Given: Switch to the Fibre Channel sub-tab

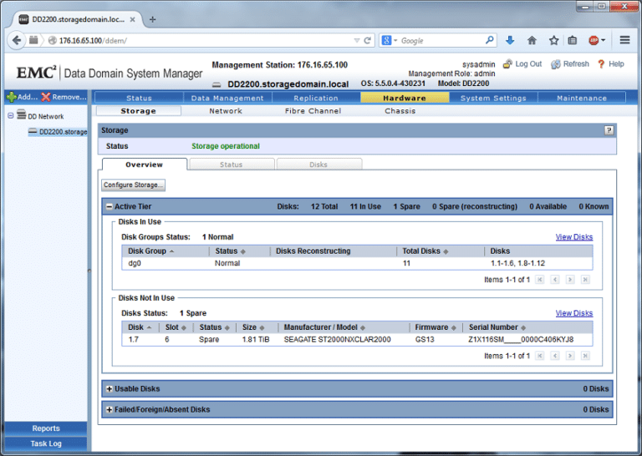Looking at the screenshot, I should pyautogui.click(x=313, y=111).
